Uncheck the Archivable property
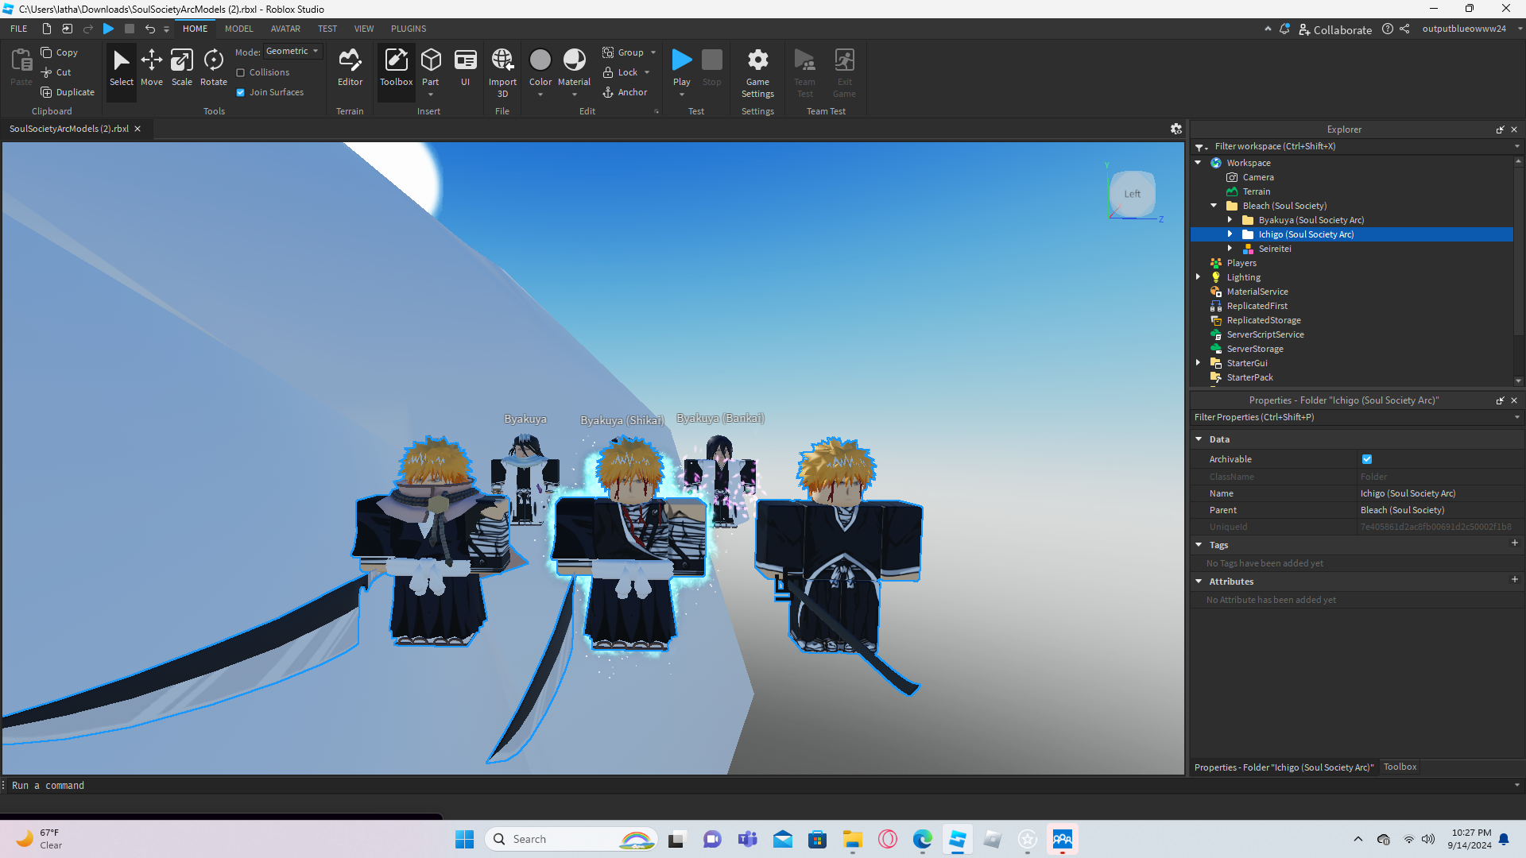This screenshot has width=1526, height=858. [x=1367, y=459]
